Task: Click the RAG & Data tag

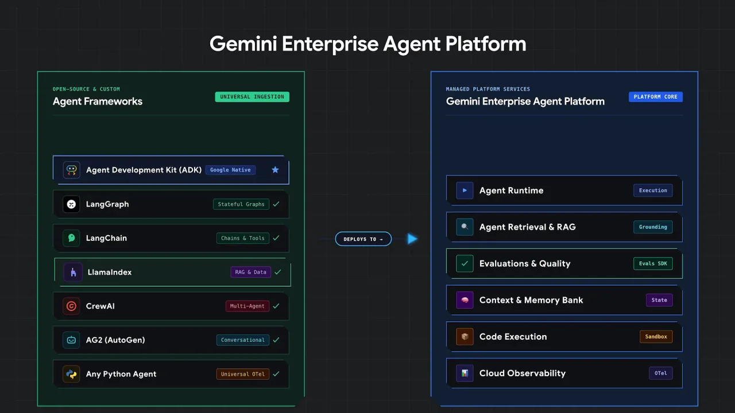Action: (251, 272)
